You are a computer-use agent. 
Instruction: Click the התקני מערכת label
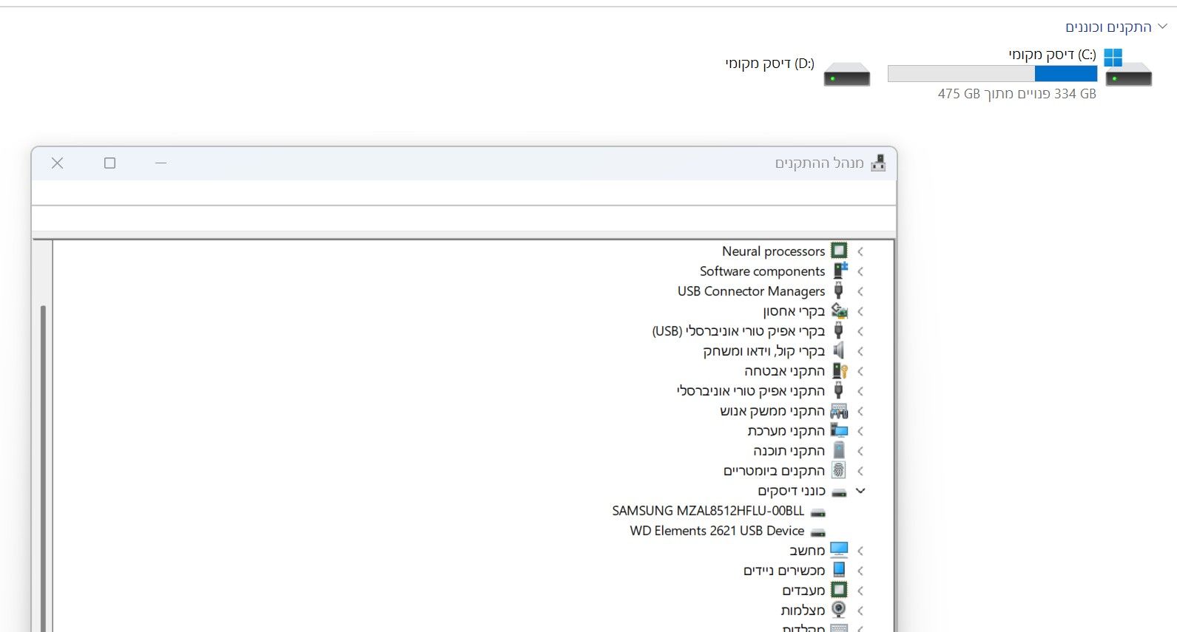[x=786, y=431]
